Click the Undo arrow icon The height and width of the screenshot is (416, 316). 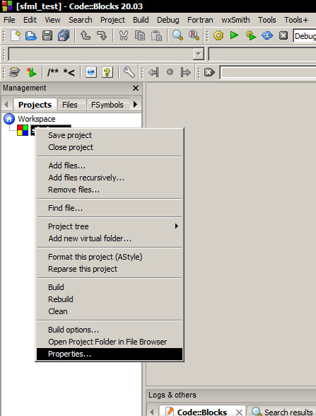click(86, 35)
